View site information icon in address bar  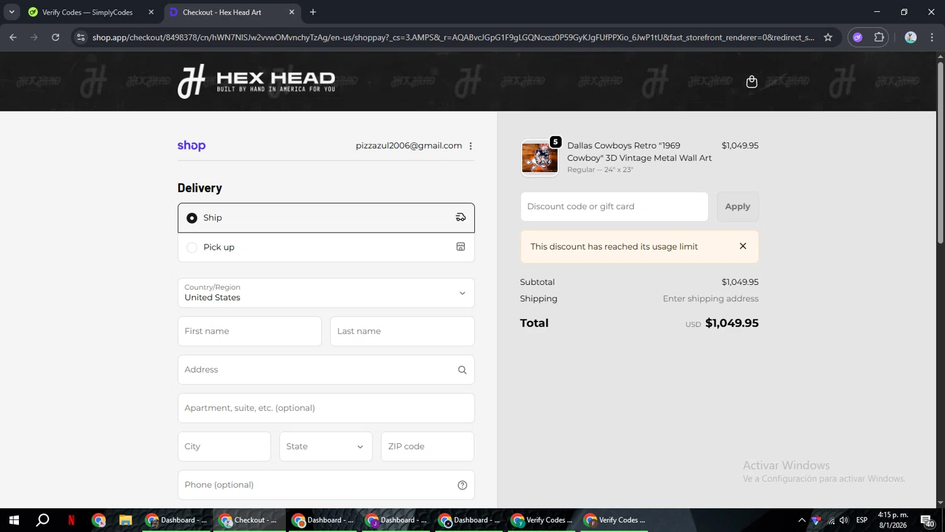[81, 37]
